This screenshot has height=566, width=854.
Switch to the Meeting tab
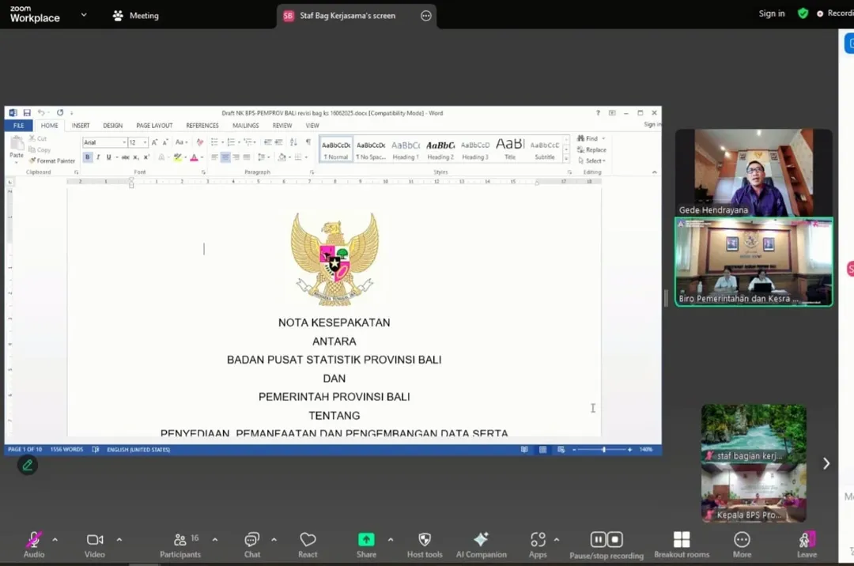[x=135, y=15]
